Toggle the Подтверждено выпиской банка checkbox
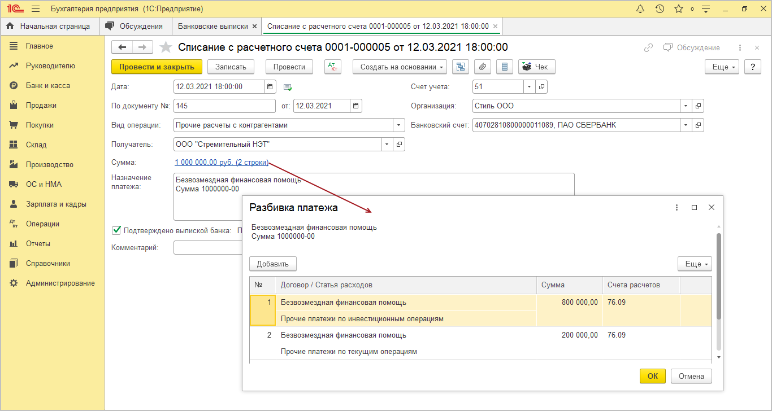The height and width of the screenshot is (411, 772). [116, 230]
